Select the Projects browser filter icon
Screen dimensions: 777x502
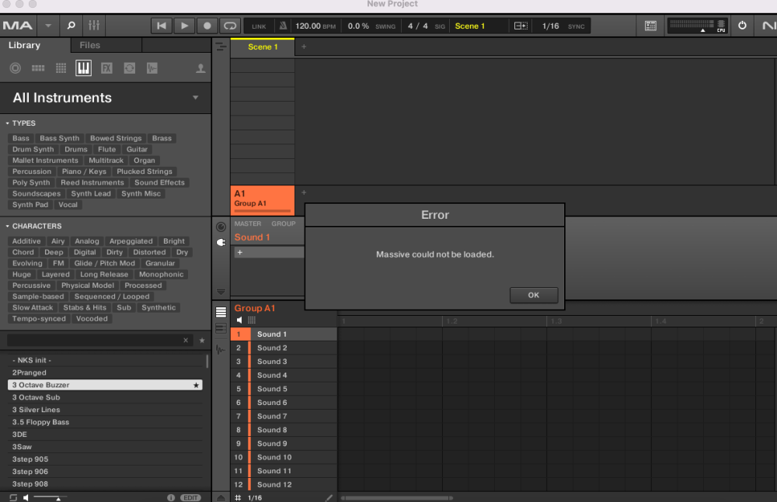(x=16, y=68)
